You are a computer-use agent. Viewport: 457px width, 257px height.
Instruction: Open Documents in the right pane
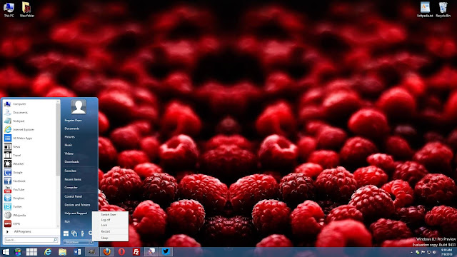[71, 128]
